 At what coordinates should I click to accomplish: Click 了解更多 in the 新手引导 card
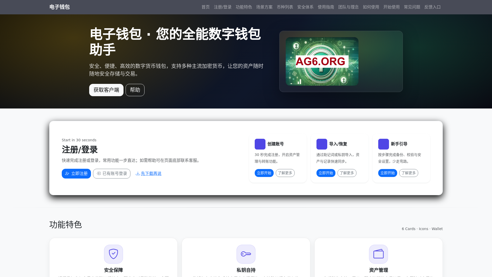409,173
